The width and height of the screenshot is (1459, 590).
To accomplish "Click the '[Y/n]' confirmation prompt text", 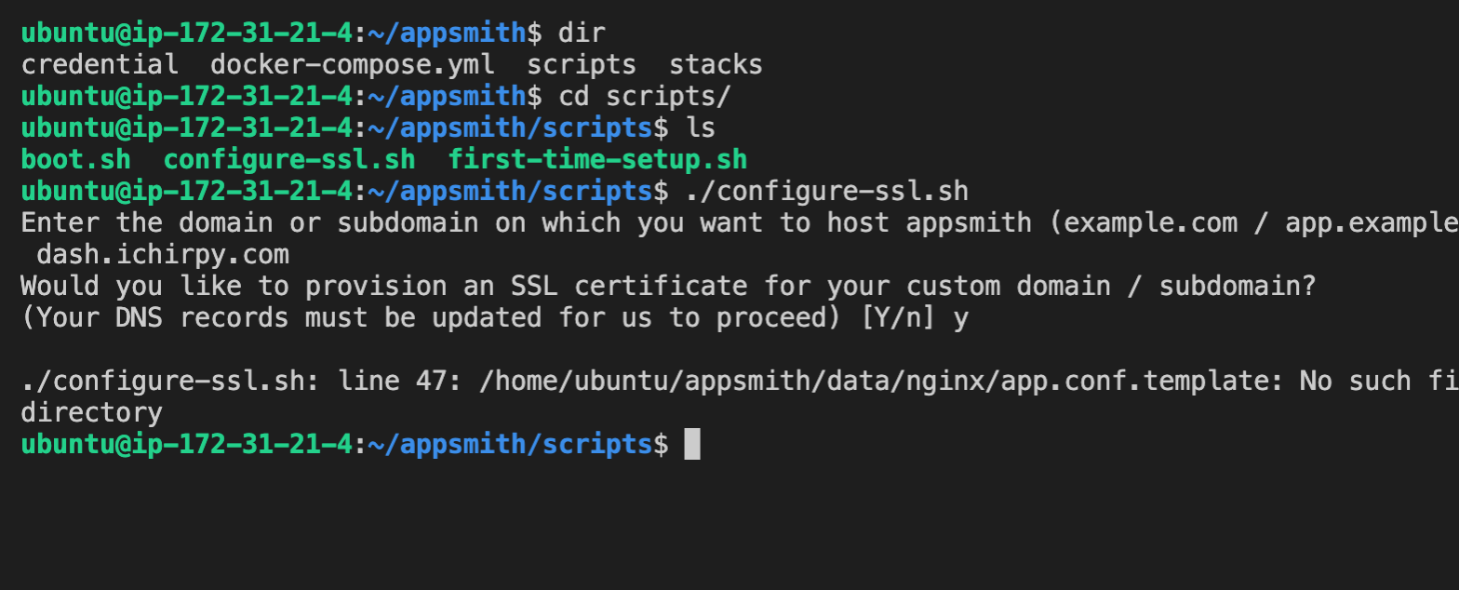I will pos(900,318).
